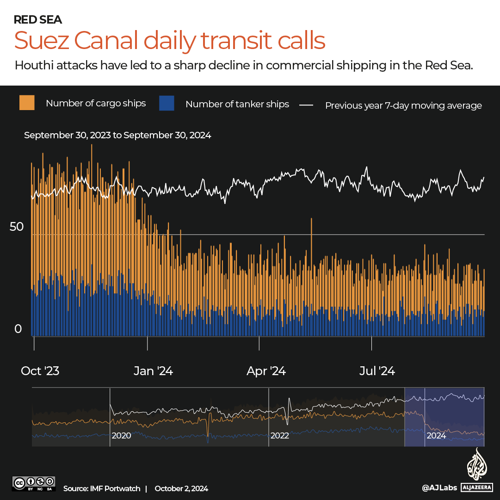Click the Oct '23 axis label
Viewport: 500px width, 500px height.
40,371
